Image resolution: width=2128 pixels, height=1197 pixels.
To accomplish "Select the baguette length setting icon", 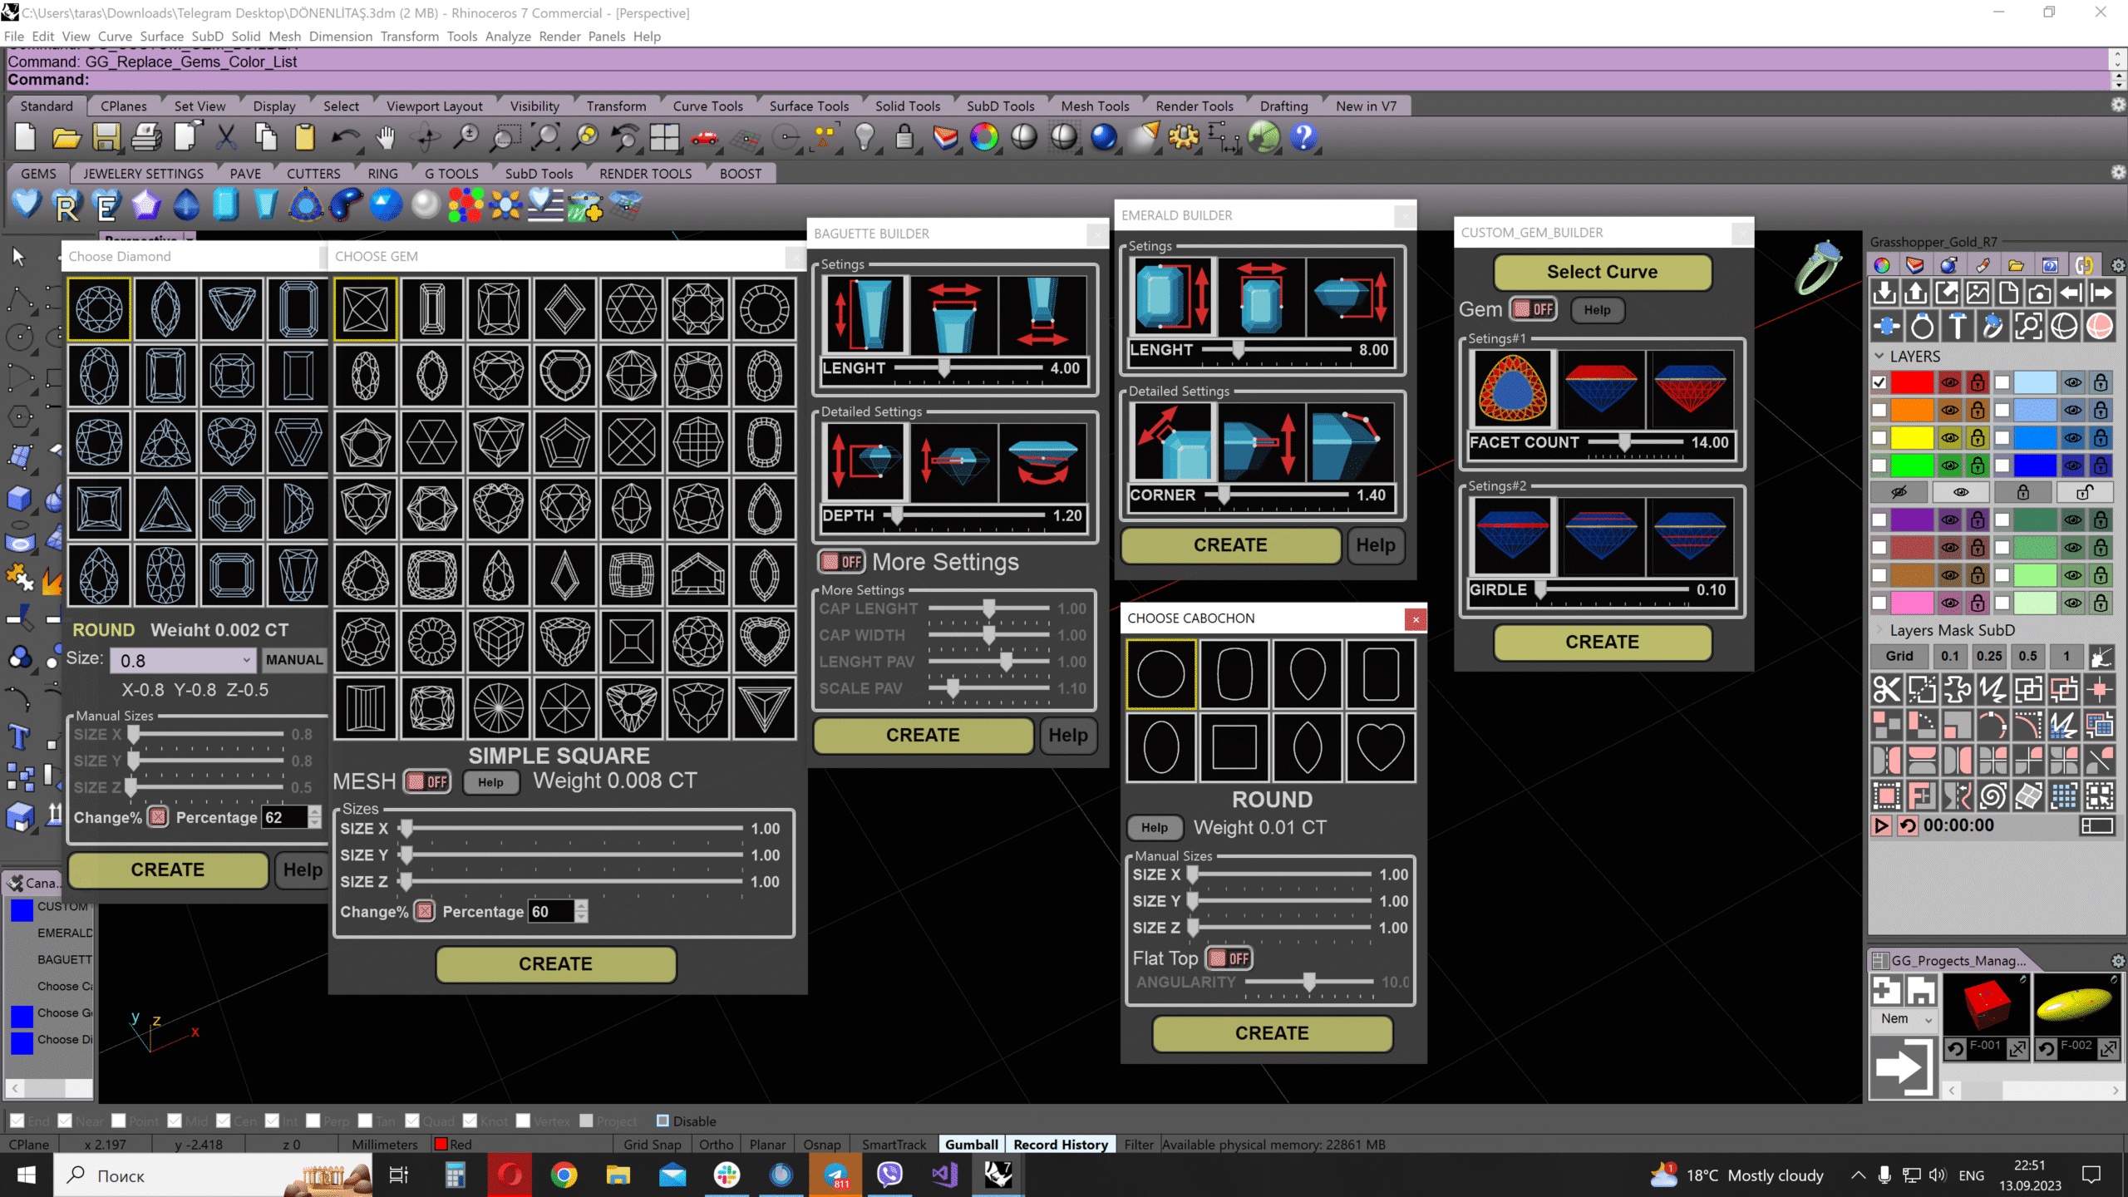I will (x=864, y=314).
